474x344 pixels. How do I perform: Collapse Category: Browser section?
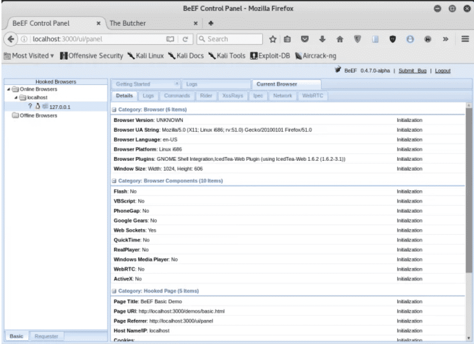[x=114, y=109]
